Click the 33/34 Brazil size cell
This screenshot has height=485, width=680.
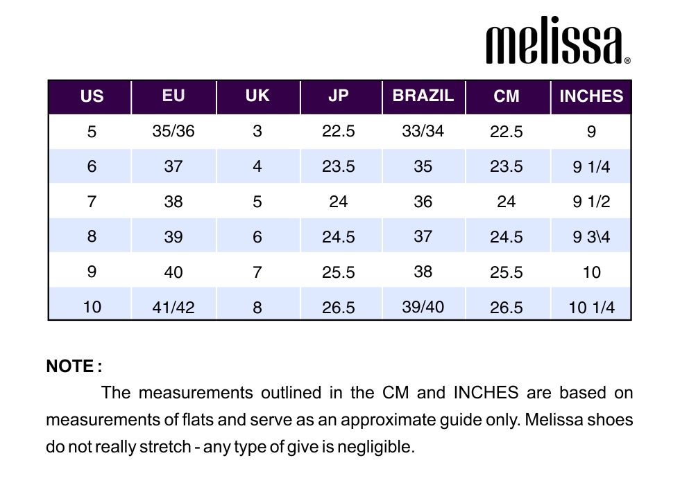point(423,131)
